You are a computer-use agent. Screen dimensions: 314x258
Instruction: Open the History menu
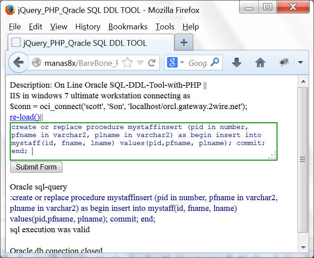point(88,27)
